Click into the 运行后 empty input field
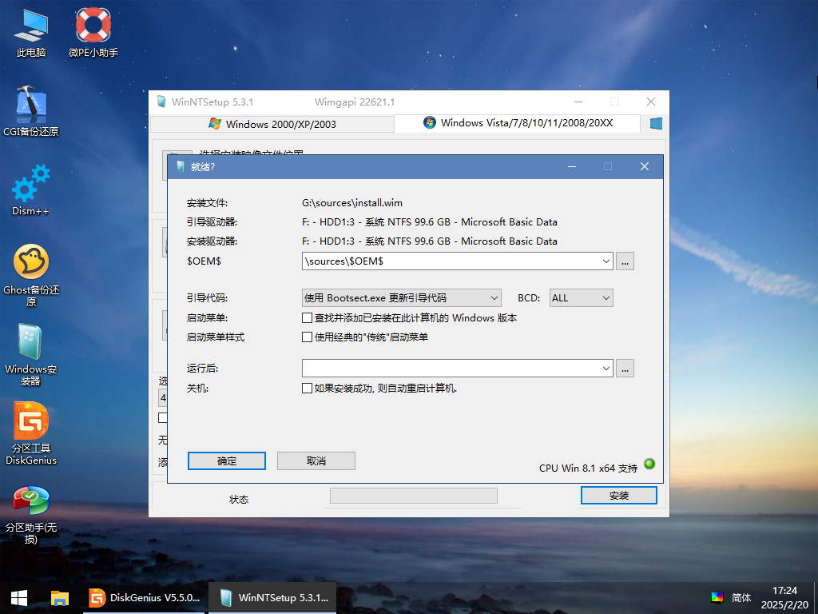 [451, 369]
